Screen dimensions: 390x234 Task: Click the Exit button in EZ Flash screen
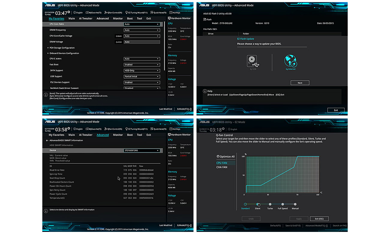click(x=336, y=110)
